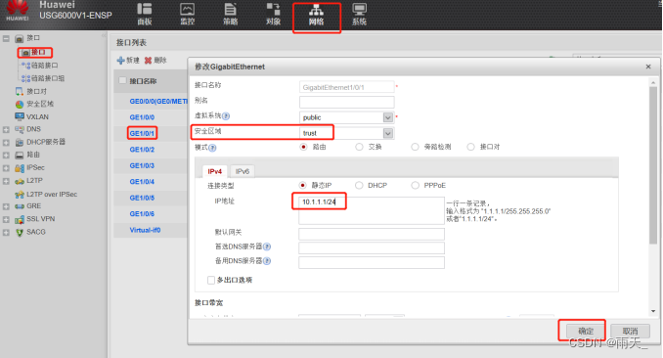Viewport: 663px width, 358px height.
Task: Select the 旁路检测 mode radio button
Action: [415, 147]
